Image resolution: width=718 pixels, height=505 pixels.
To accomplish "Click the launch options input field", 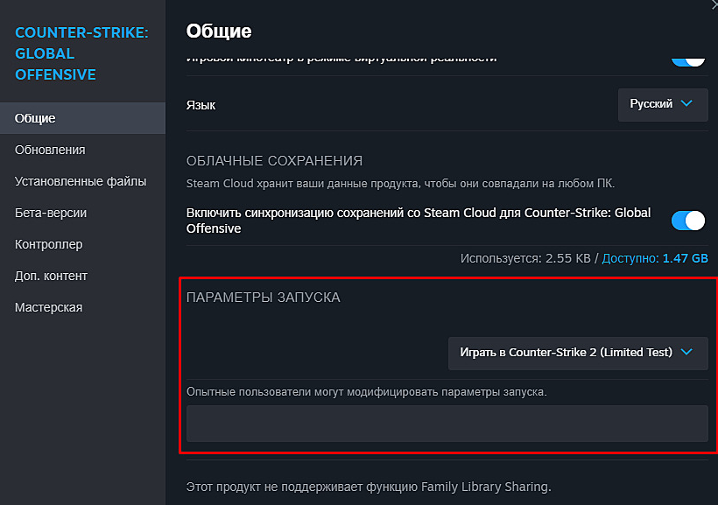I will (447, 424).
